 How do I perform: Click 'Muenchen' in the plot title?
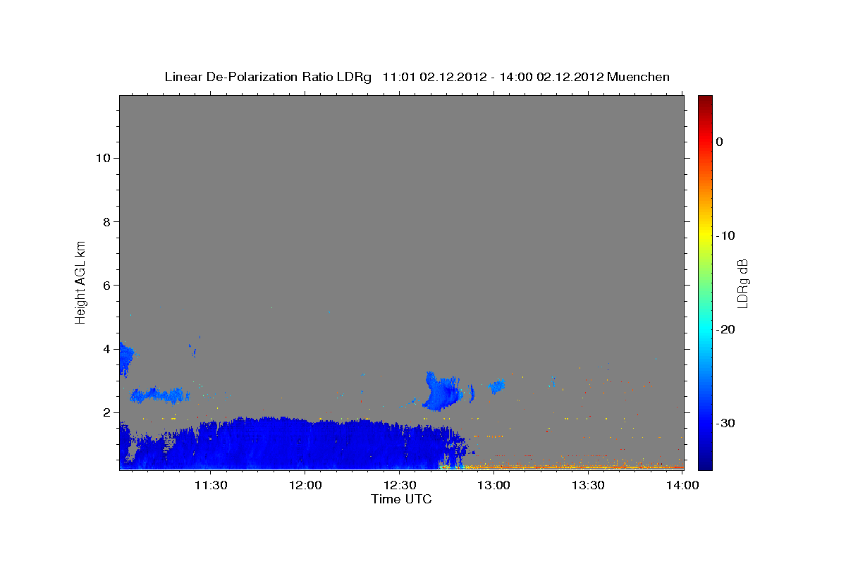point(639,77)
